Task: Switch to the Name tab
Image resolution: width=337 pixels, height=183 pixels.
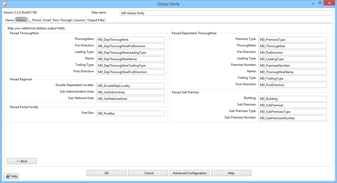Action: click(x=10, y=20)
